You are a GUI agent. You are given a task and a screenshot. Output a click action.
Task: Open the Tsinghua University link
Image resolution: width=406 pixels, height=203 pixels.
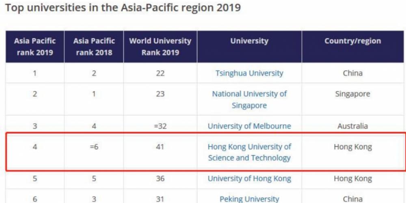pyautogui.click(x=249, y=73)
